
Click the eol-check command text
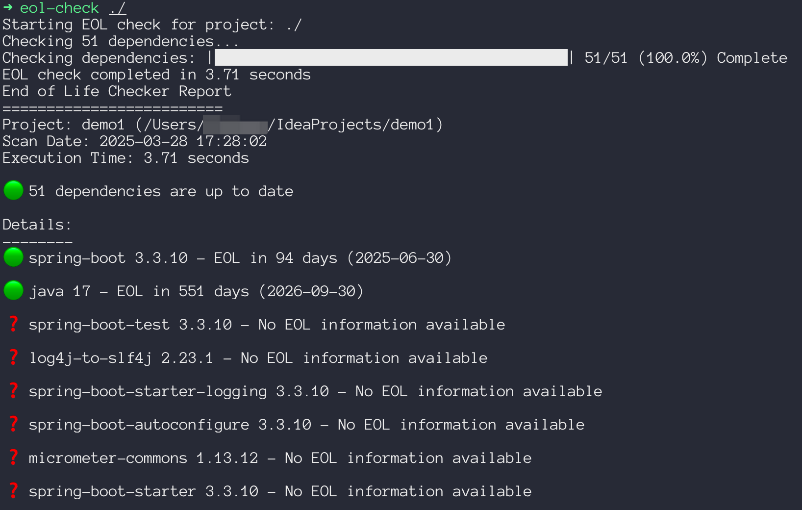[x=59, y=8]
